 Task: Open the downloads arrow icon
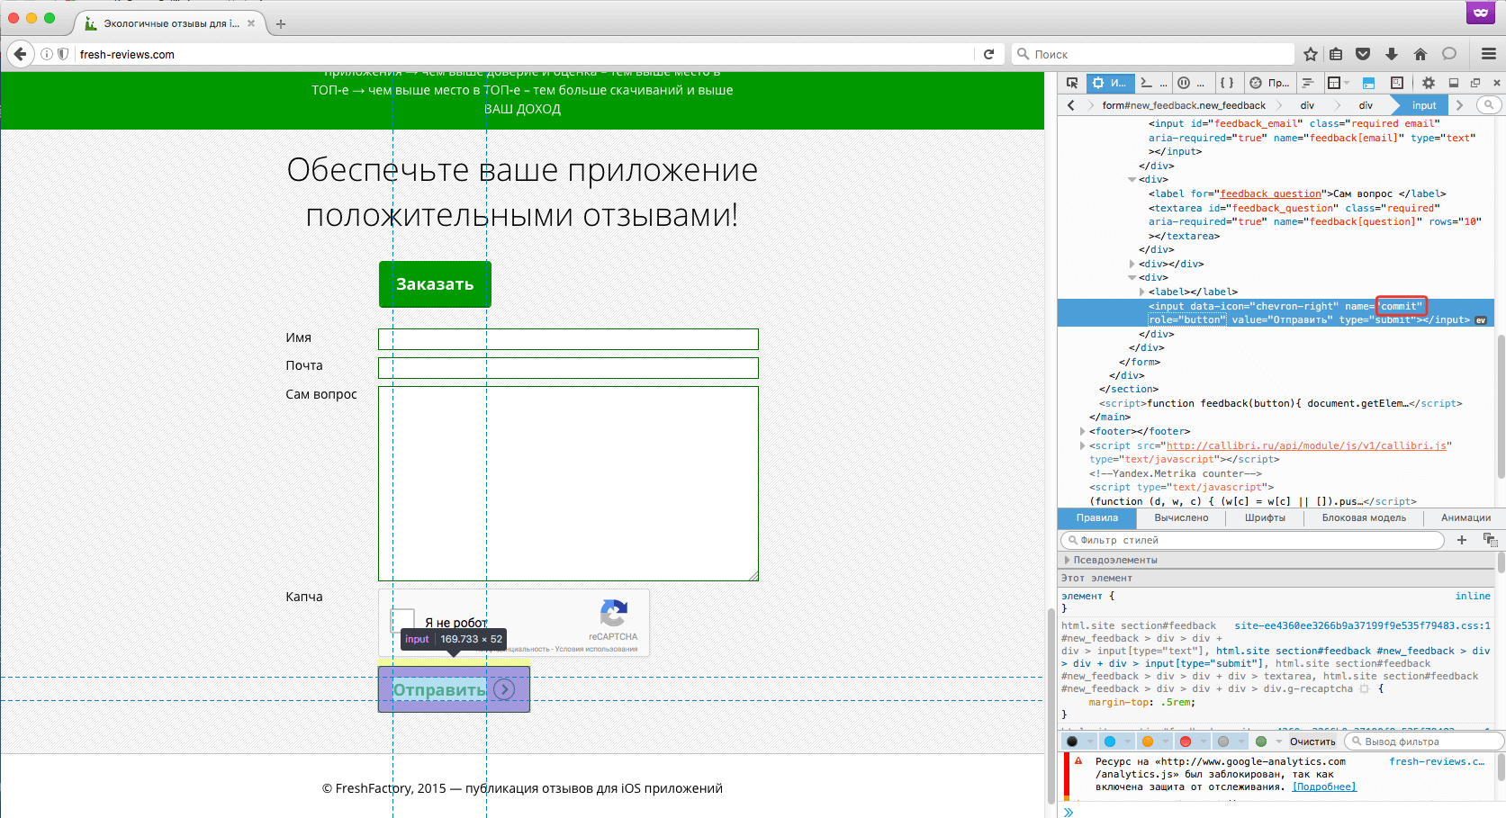click(1391, 54)
